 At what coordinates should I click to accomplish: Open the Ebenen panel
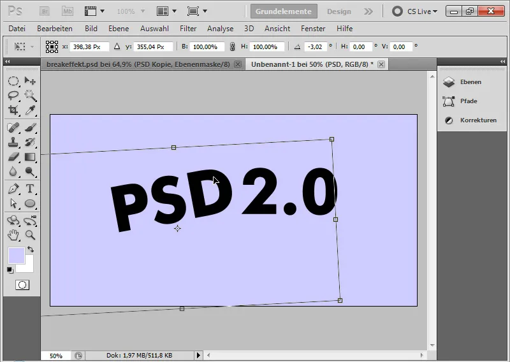[470, 82]
